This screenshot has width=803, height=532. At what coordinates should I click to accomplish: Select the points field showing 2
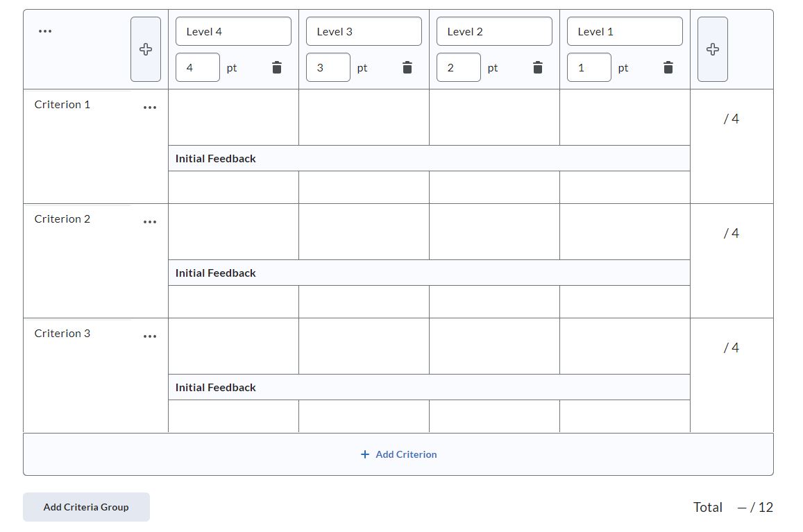point(458,67)
